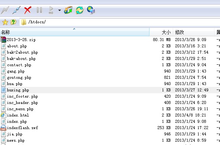The width and height of the screenshot is (220, 145).
Task: Click the /htdocs/ path field
Action: [120, 22]
